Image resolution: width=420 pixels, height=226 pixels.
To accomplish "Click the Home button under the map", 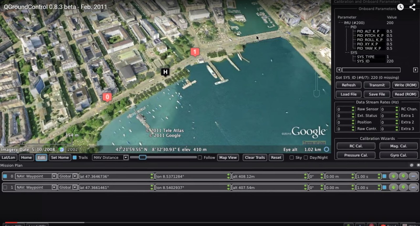I will coord(26,157).
